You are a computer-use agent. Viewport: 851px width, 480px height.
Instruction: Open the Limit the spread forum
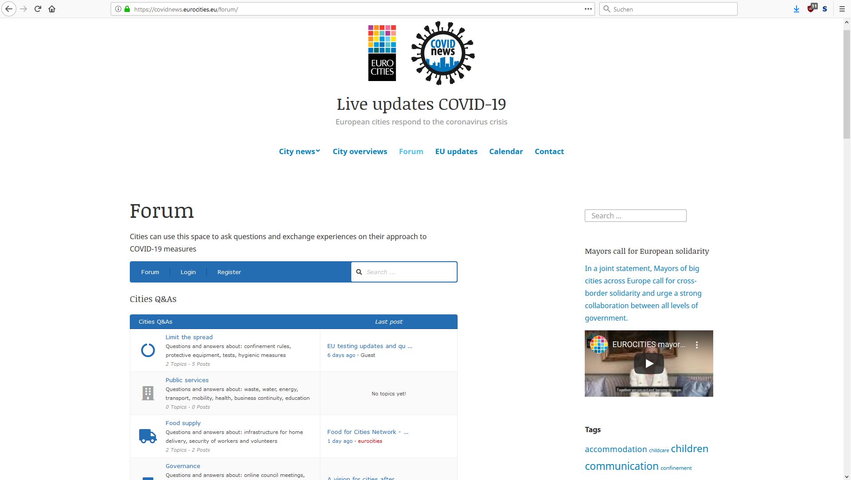pos(189,337)
